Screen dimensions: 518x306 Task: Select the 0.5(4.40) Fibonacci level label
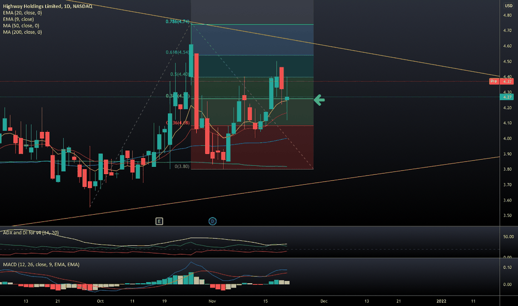180,75
